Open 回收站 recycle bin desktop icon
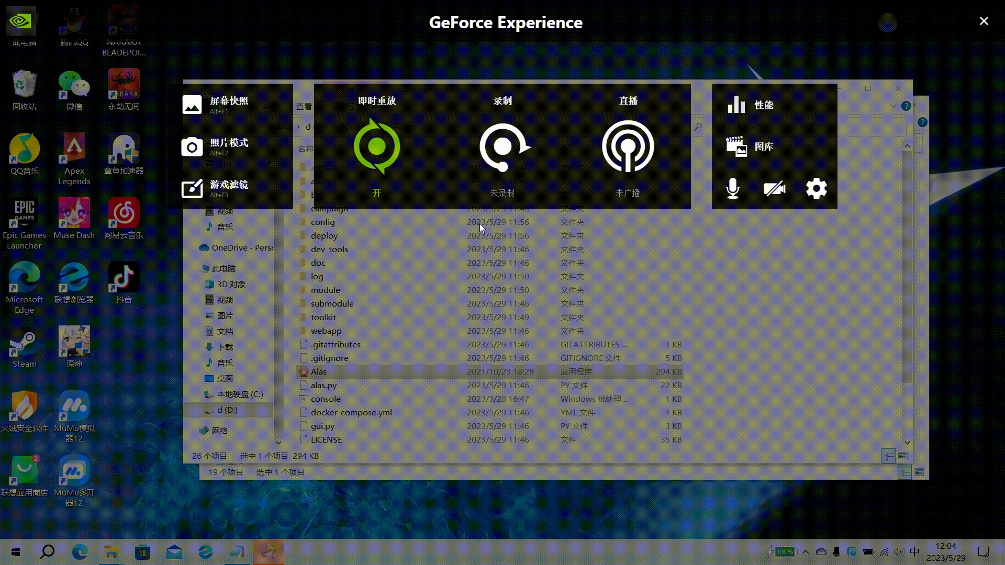The image size is (1005, 565). tap(24, 90)
